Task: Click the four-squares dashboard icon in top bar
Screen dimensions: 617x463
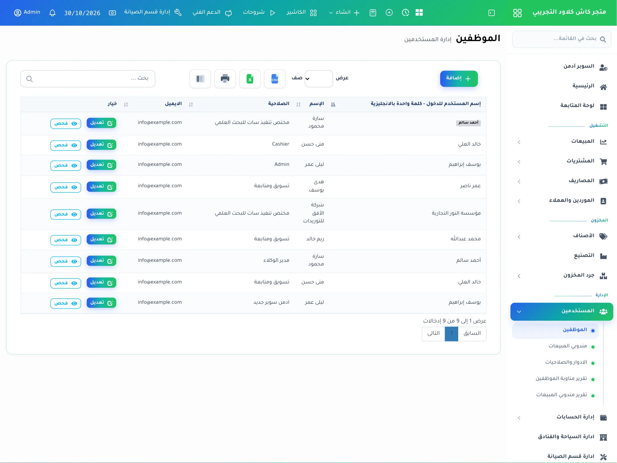Action: point(419,13)
